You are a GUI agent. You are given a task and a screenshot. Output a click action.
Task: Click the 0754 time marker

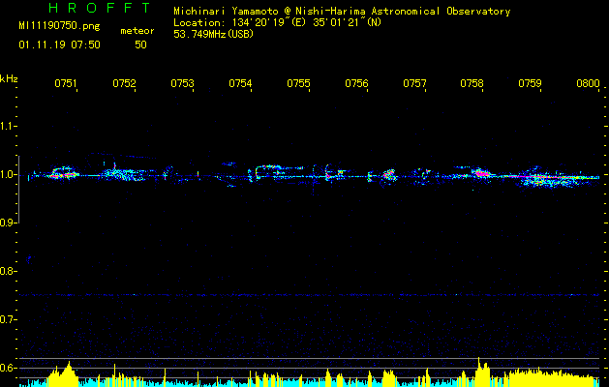point(240,83)
